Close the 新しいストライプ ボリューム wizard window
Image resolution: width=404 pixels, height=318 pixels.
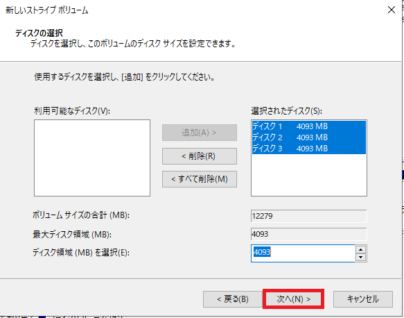pos(392,10)
